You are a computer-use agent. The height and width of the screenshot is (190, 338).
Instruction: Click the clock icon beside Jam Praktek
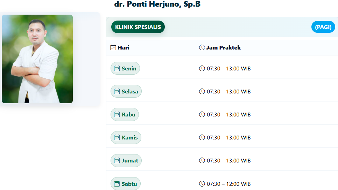[x=202, y=47]
